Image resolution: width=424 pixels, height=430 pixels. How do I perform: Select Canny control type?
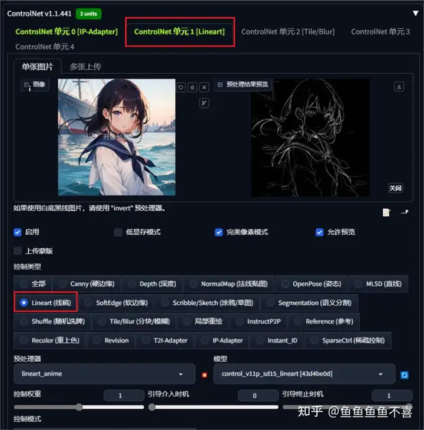pyautogui.click(x=87, y=284)
